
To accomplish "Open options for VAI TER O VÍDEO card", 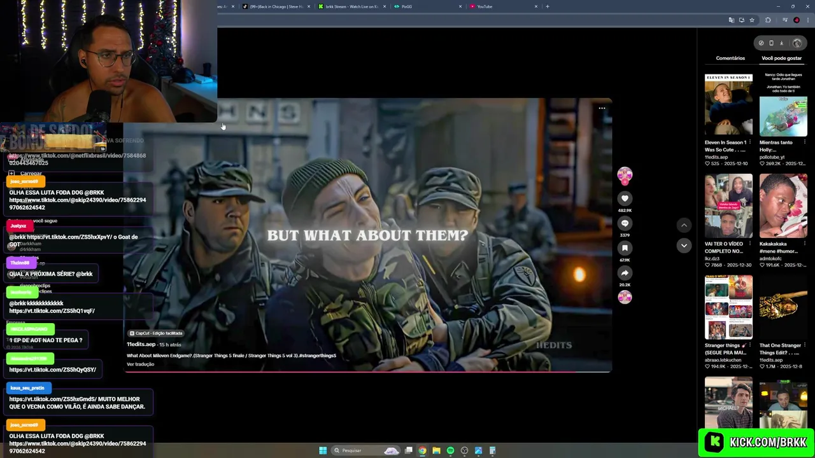I will [x=749, y=244].
